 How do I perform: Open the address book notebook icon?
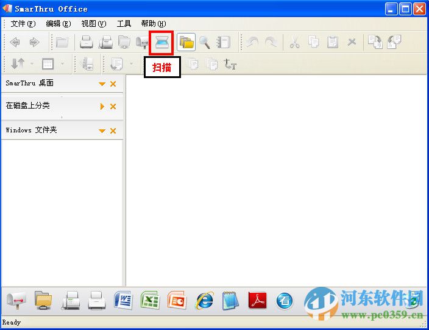coord(223,42)
